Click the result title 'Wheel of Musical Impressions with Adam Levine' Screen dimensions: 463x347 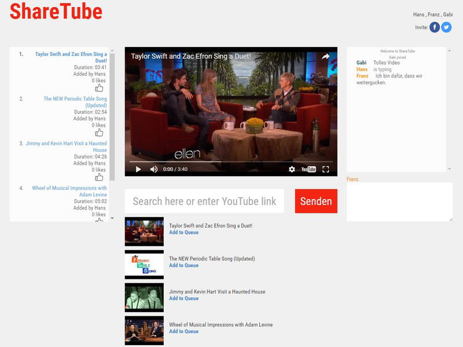click(221, 324)
